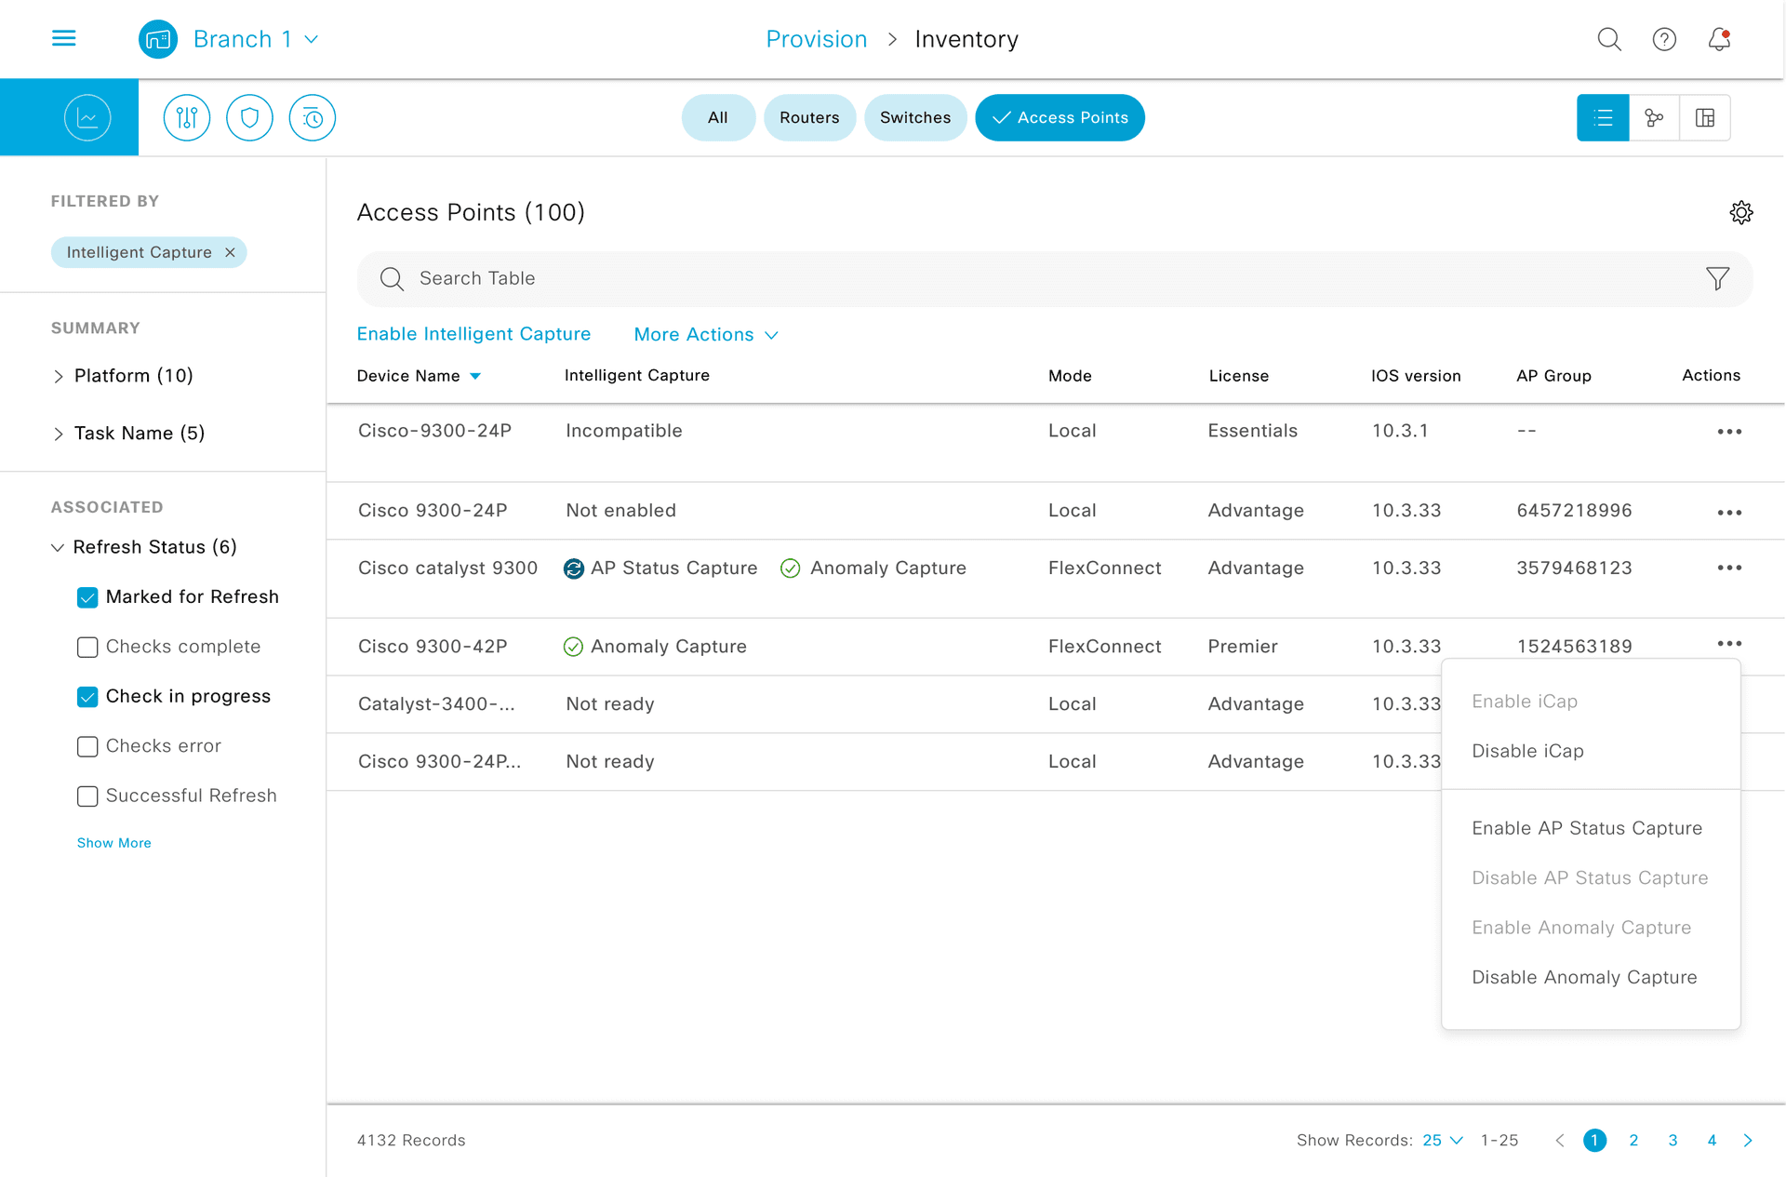Open the settings sliders icon
The width and height of the screenshot is (1786, 1177).
pos(187,118)
